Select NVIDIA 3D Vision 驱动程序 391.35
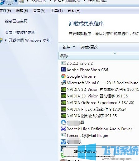The width and height of the screenshot is (139, 161). 97,96
